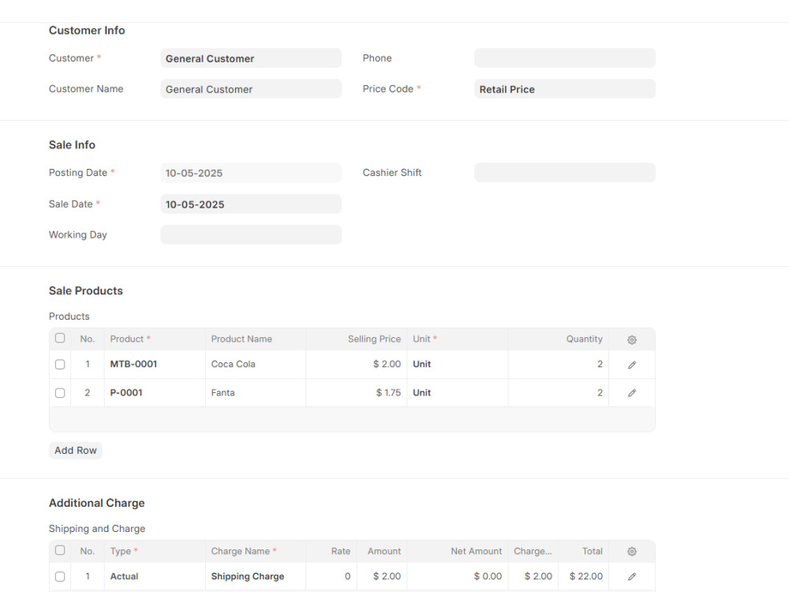Select the $ 1.75 selling price cell
Viewport: 789px width, 592px height.
point(357,392)
